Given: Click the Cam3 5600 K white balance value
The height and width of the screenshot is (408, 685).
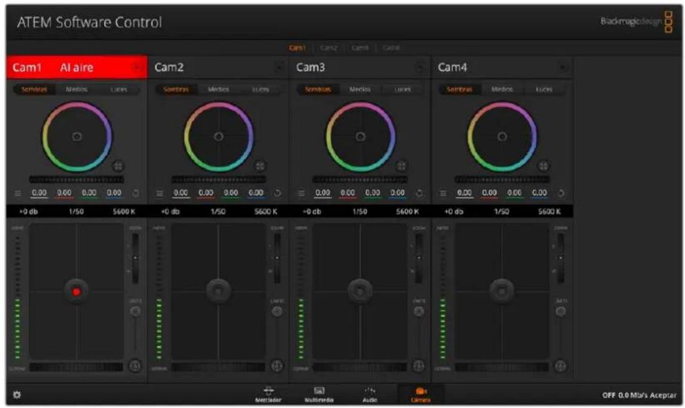Looking at the screenshot, I should point(407,212).
